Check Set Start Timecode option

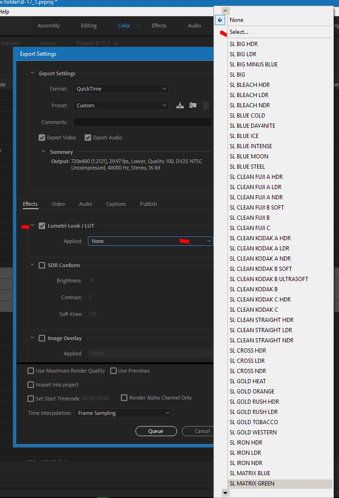[31, 399]
